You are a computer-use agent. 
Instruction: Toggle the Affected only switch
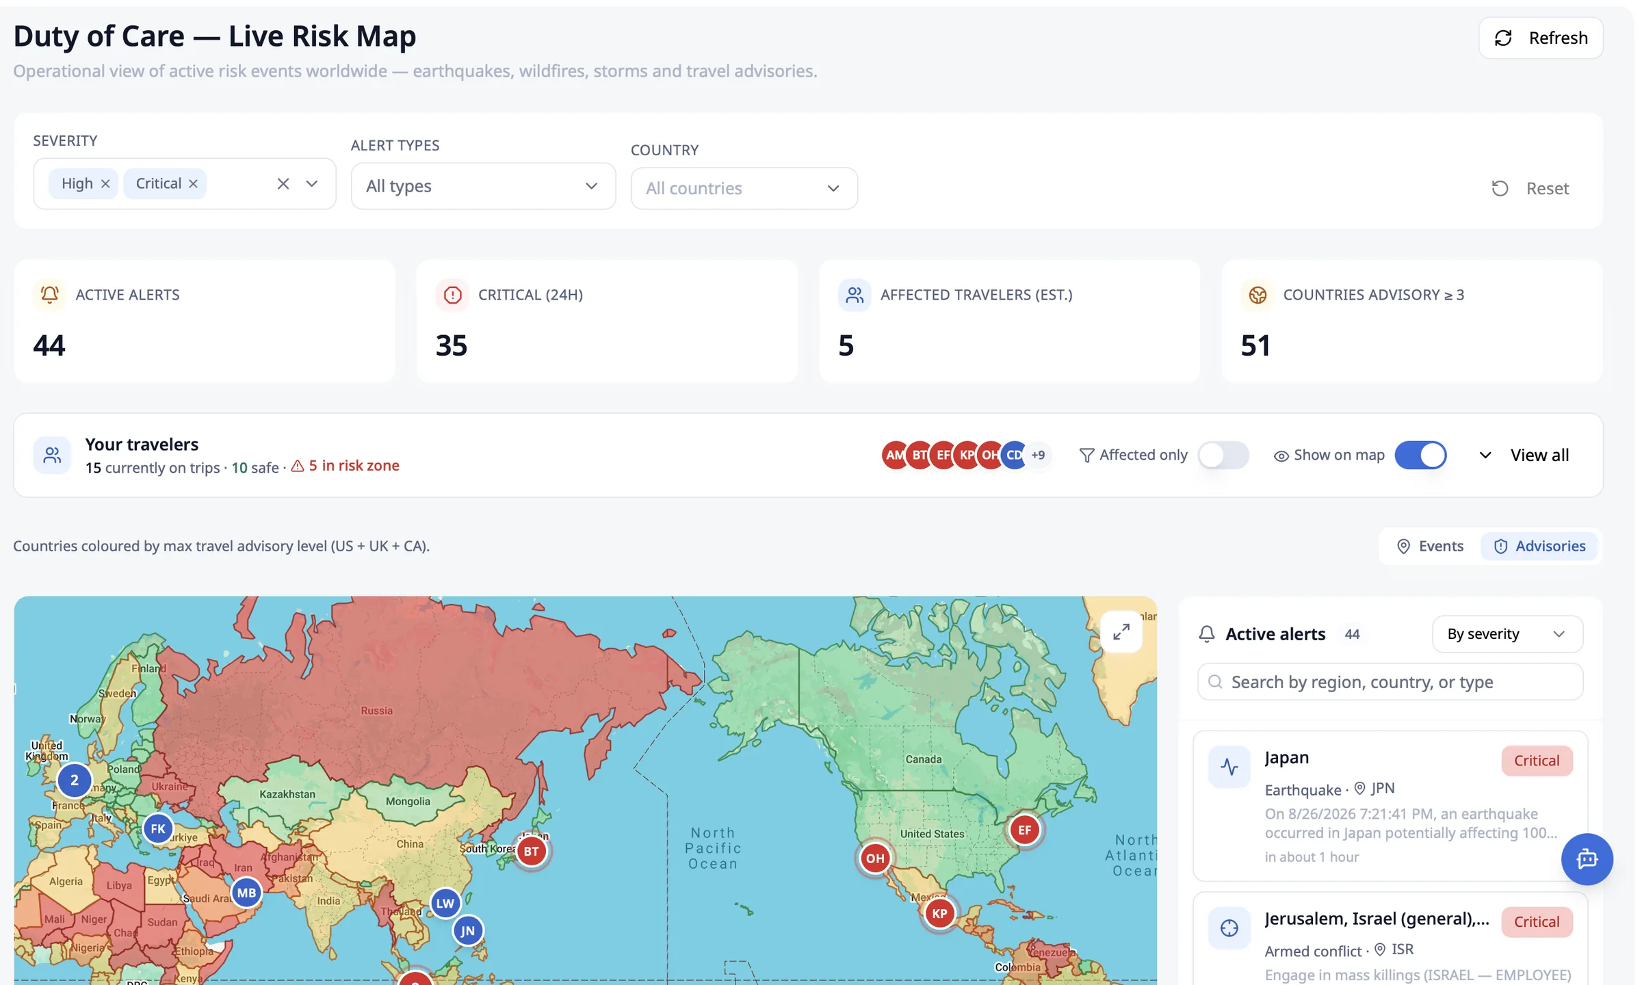pos(1223,455)
